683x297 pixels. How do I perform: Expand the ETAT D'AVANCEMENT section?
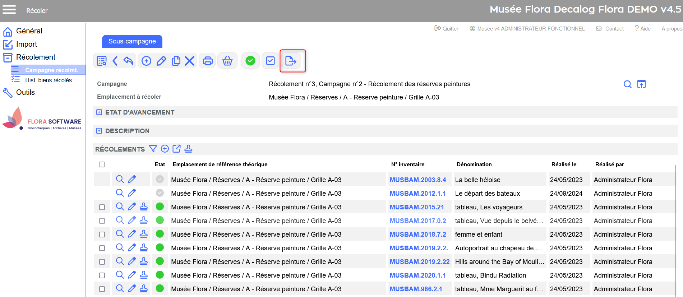(99, 112)
